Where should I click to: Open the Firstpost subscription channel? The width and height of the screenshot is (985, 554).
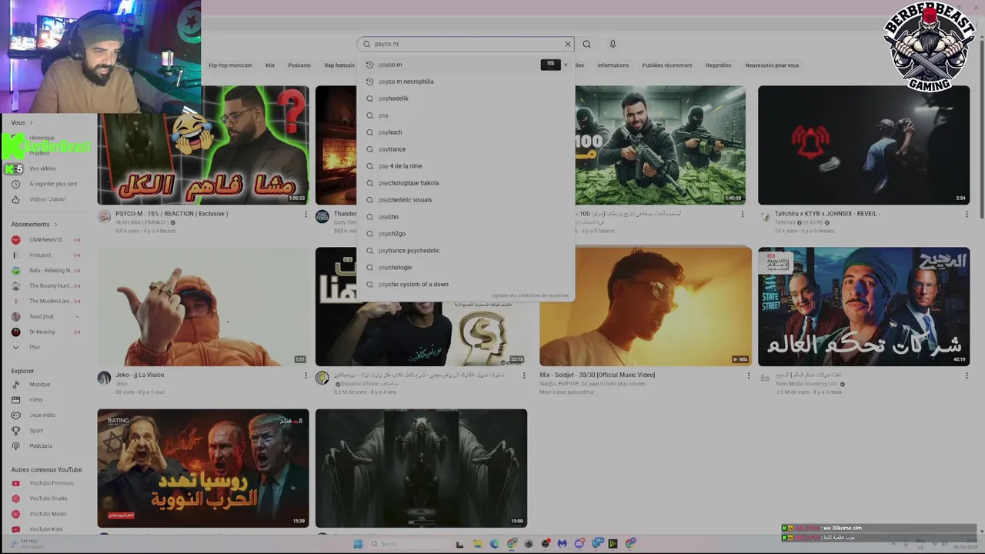pos(46,255)
